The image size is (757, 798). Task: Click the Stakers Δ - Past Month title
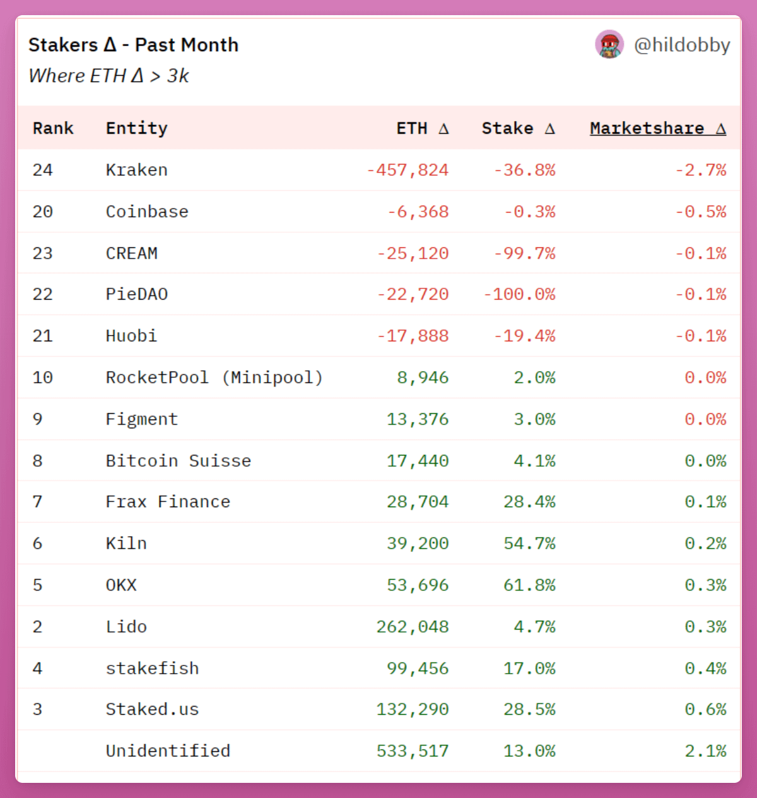(133, 45)
